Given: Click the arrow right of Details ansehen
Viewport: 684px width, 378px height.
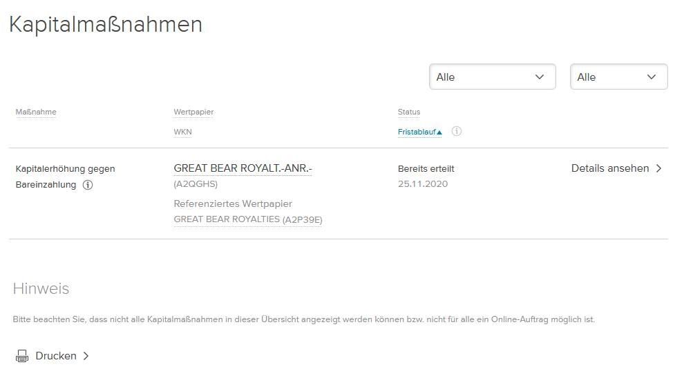Looking at the screenshot, I should tap(658, 168).
